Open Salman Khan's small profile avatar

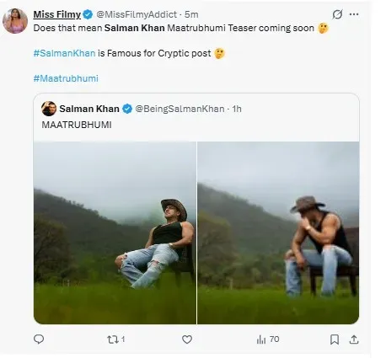point(49,109)
